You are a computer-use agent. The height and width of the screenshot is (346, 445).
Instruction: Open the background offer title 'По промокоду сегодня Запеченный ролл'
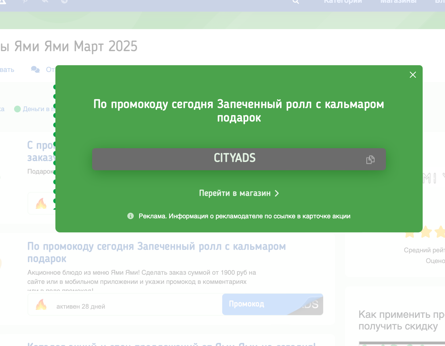tap(156, 252)
